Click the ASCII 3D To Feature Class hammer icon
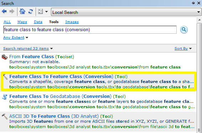The width and height of the screenshot is (202, 133). pos(5,117)
